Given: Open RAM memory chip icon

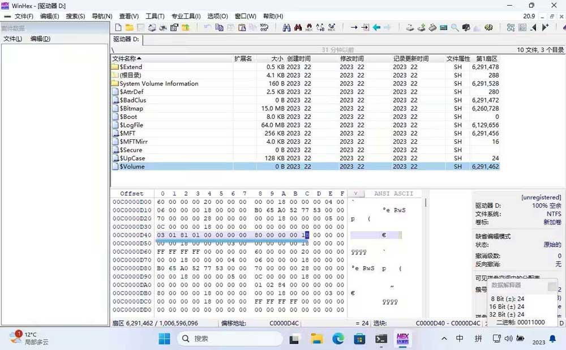Looking at the screenshot, I should (x=432, y=27).
